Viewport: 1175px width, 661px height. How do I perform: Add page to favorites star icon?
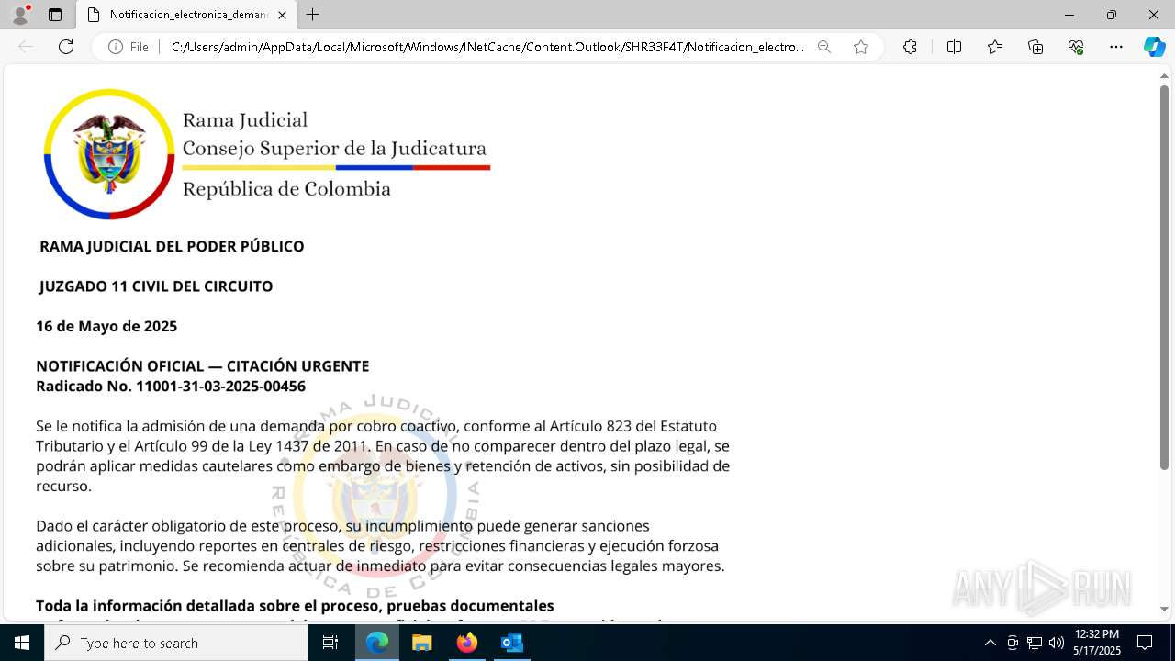[861, 47]
